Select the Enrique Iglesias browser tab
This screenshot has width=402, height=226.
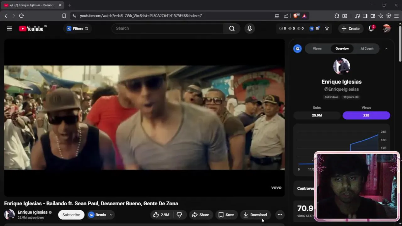pos(33,5)
